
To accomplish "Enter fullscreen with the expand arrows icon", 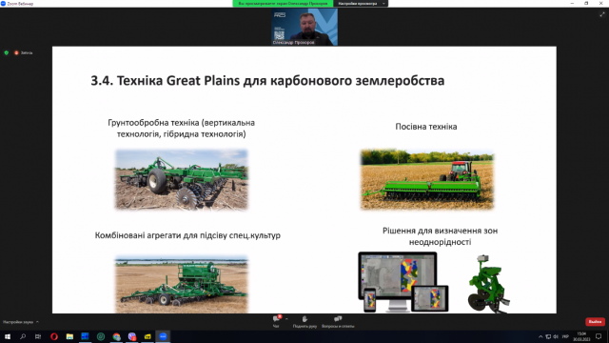I will (602, 14).
